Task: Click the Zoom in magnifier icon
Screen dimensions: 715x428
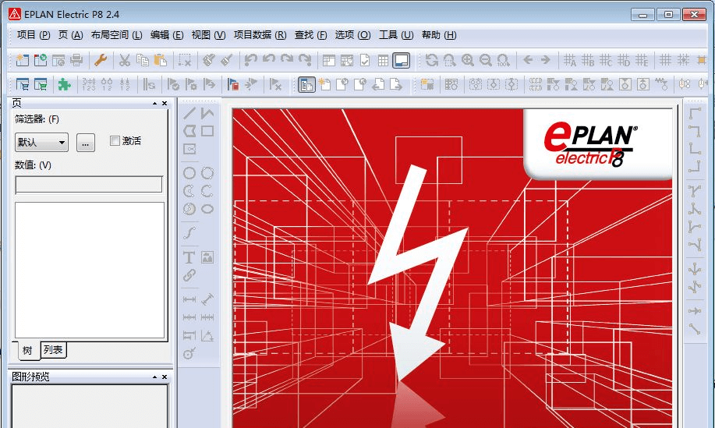Action: point(467,60)
